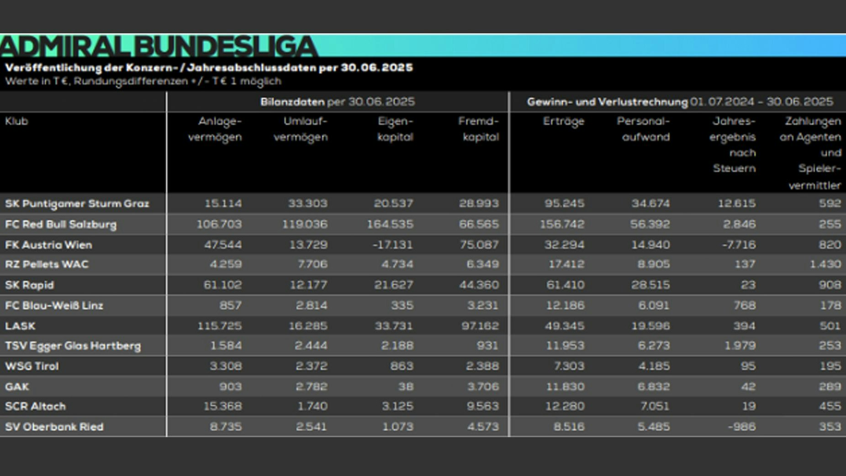Click Austria Wien's negative Eigenkapital value -17.131
This screenshot has height=476, width=846.
coord(392,245)
